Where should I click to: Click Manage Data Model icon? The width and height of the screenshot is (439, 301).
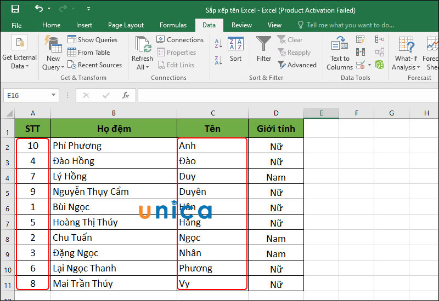pos(380,65)
